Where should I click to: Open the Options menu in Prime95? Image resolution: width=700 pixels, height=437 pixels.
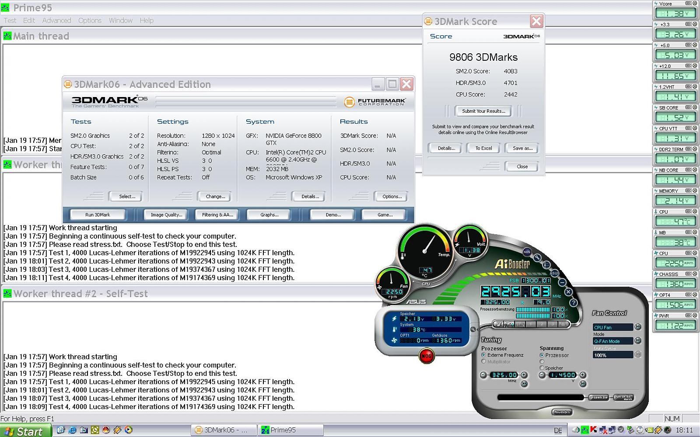point(90,21)
